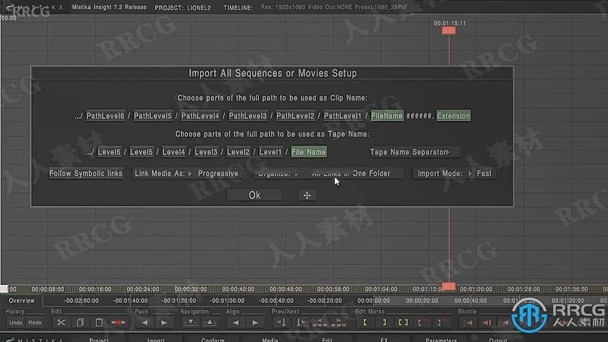The height and width of the screenshot is (342, 608).
Task: Toggle Level2 for Tape Name
Action: (238, 152)
